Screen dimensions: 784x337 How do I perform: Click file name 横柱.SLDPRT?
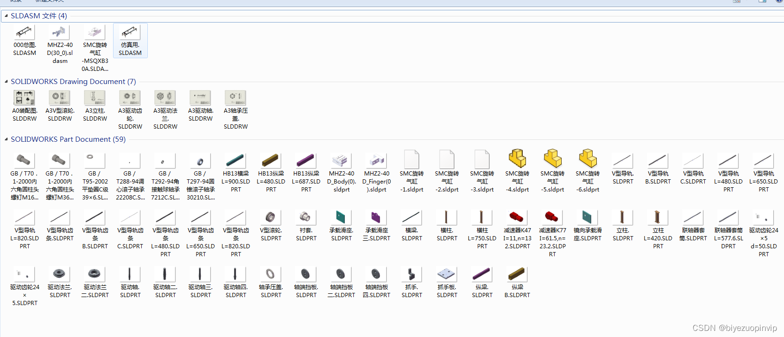coord(447,234)
